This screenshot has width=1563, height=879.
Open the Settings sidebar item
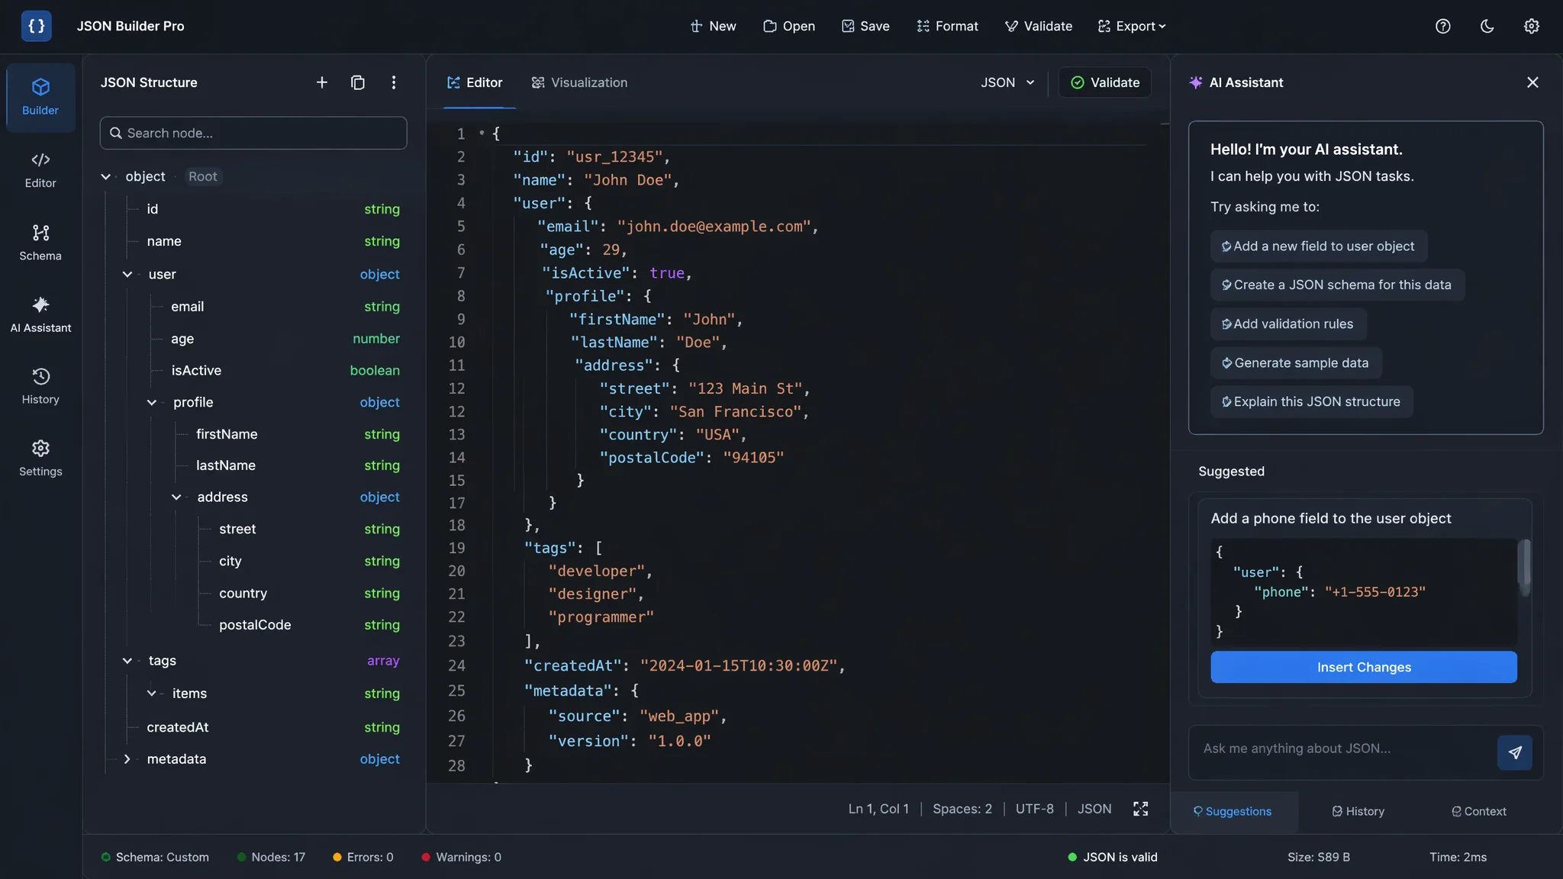pos(40,459)
